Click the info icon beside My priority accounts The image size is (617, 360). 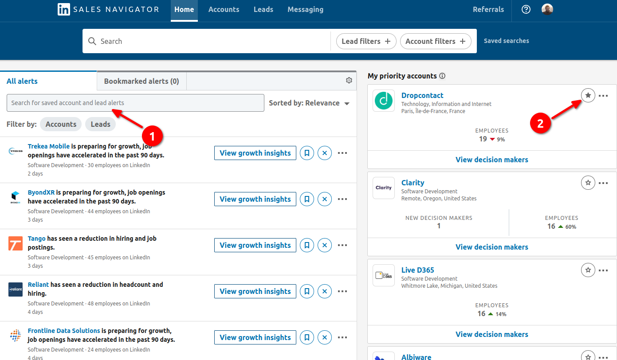pos(442,76)
